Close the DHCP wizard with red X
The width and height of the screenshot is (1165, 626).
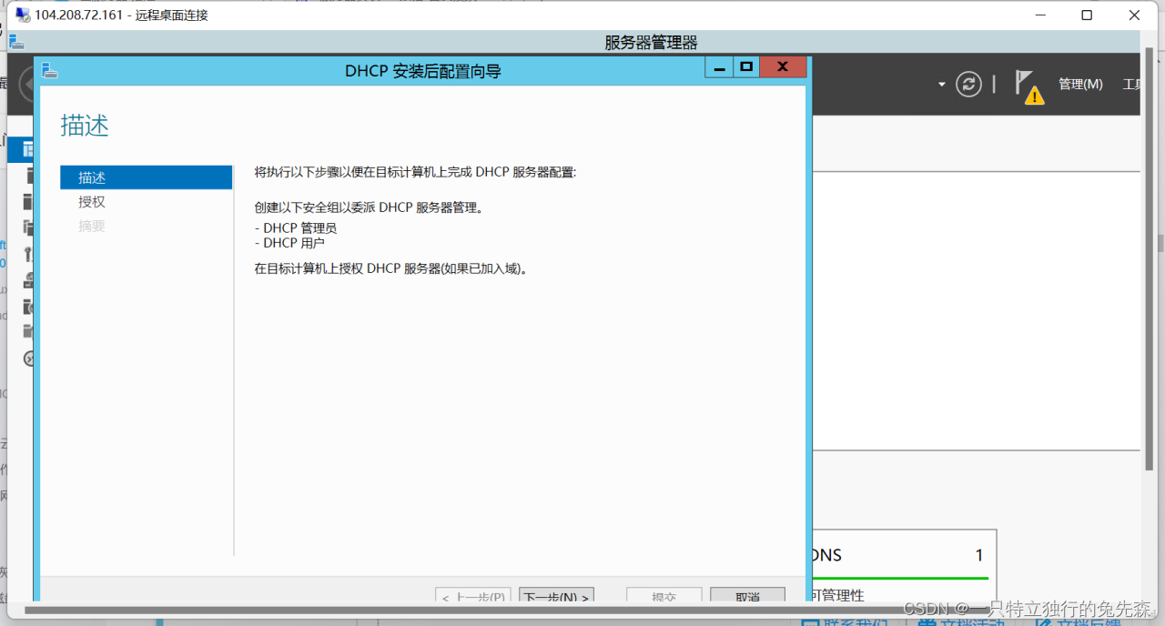click(784, 67)
